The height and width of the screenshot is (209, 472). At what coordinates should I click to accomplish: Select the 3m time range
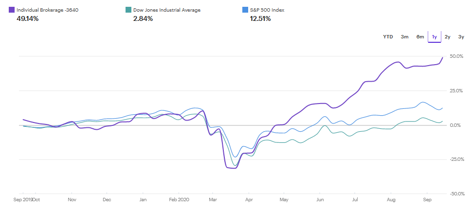(404, 36)
